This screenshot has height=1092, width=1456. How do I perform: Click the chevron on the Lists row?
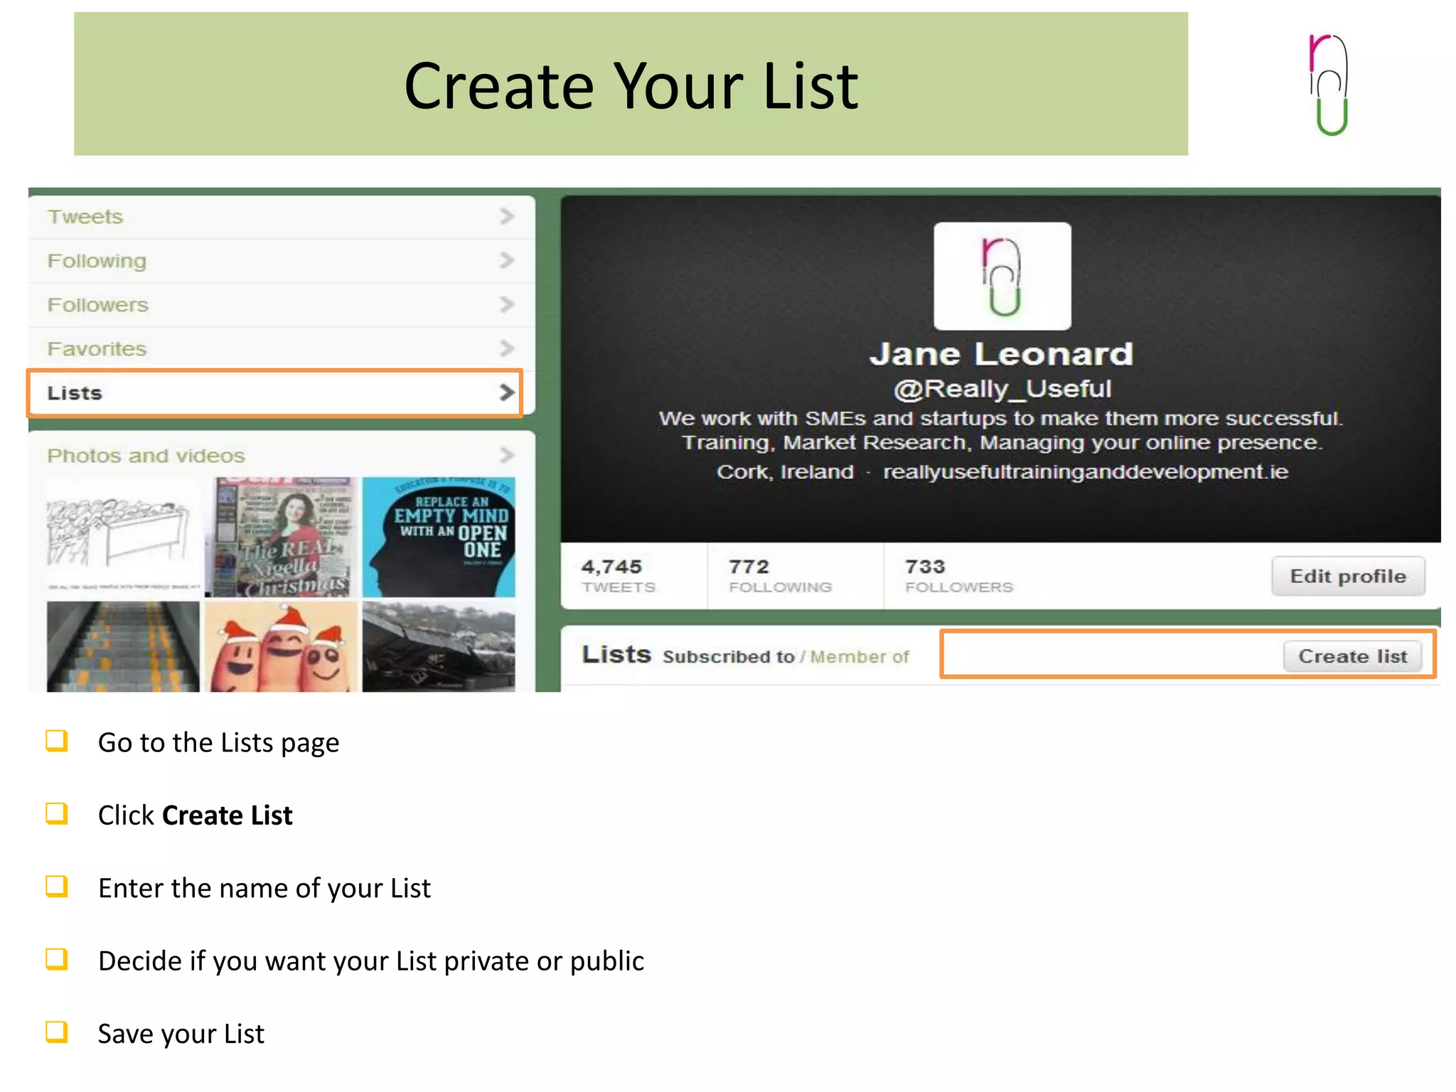506,392
